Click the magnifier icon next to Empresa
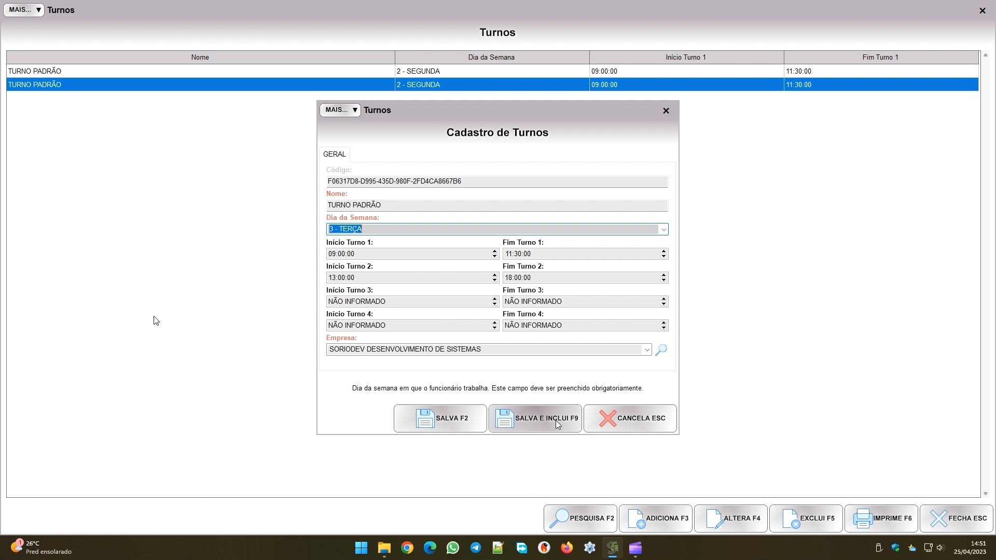The image size is (996, 560). point(661,350)
